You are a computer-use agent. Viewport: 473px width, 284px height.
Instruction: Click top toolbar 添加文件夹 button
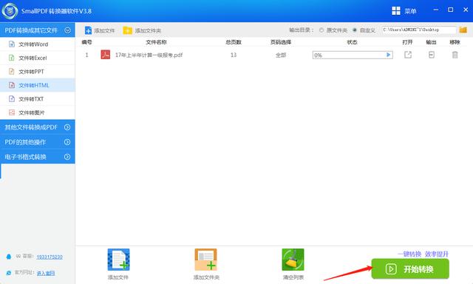(x=142, y=30)
